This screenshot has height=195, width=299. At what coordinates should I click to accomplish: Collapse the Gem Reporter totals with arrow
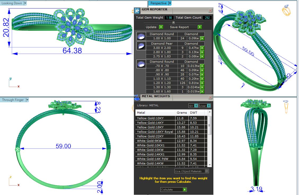click(x=174, y=22)
